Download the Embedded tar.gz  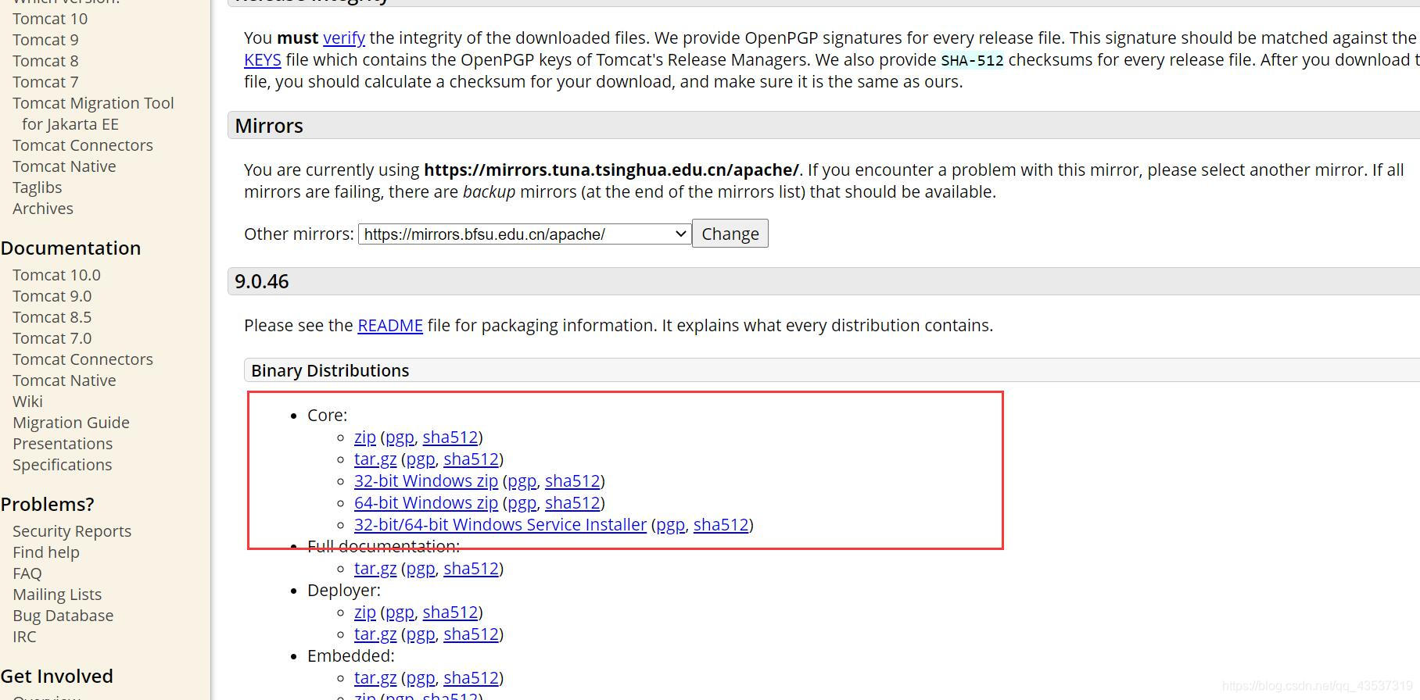[x=375, y=678]
